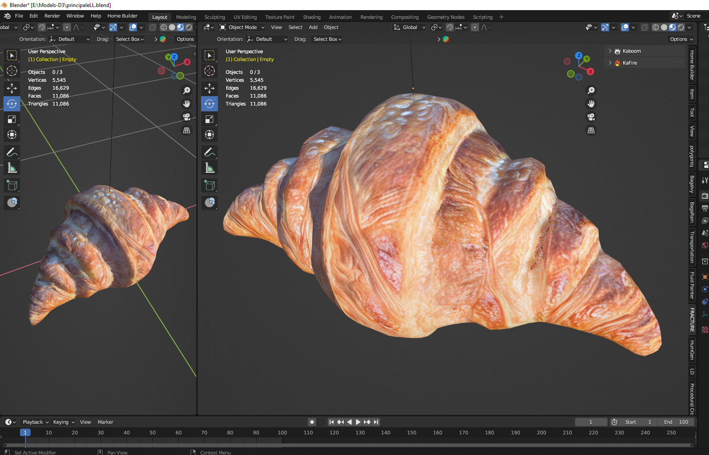Select the Move tool in right viewport
This screenshot has width=709, height=455.
[209, 88]
